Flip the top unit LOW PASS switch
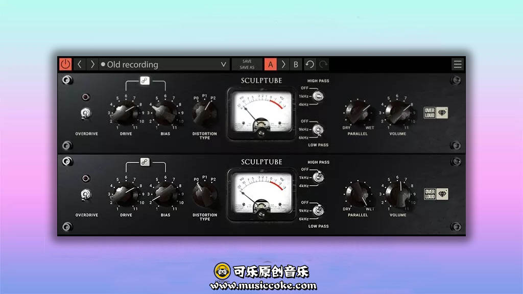This screenshot has width=523, height=294. coord(318,130)
